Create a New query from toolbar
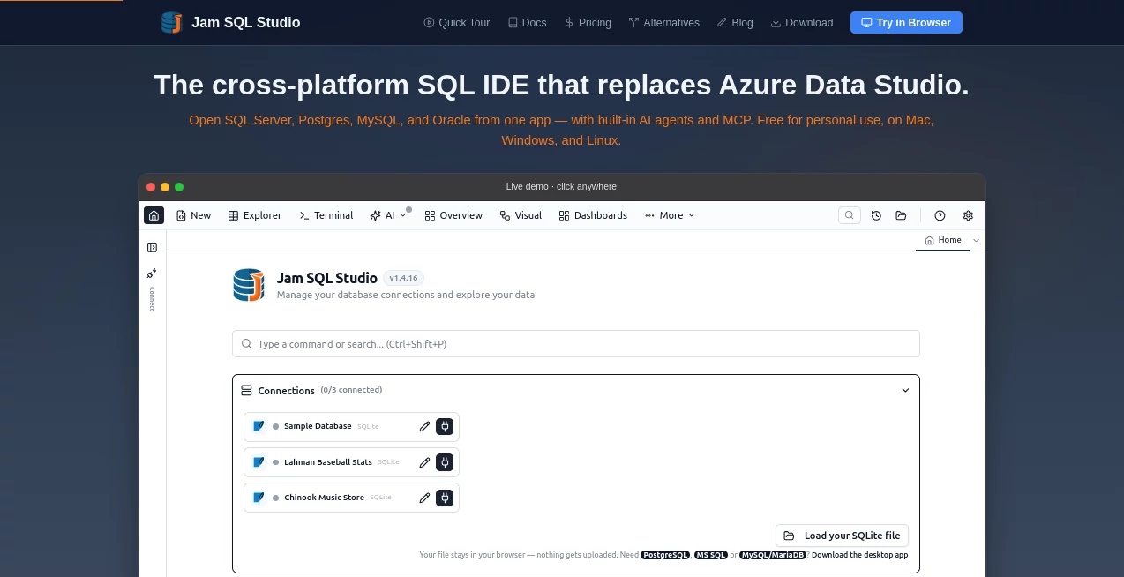Screen dimensions: 1124x577 (x=194, y=215)
